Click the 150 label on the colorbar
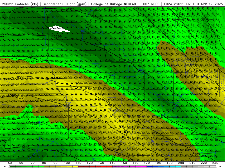Screen dimensions: 225x168 124,163
